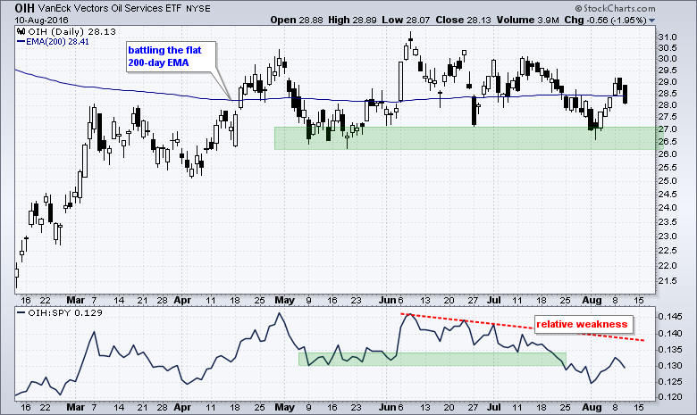
Task: Click the 23.0 price axis label
Action: pyautogui.click(x=668, y=237)
